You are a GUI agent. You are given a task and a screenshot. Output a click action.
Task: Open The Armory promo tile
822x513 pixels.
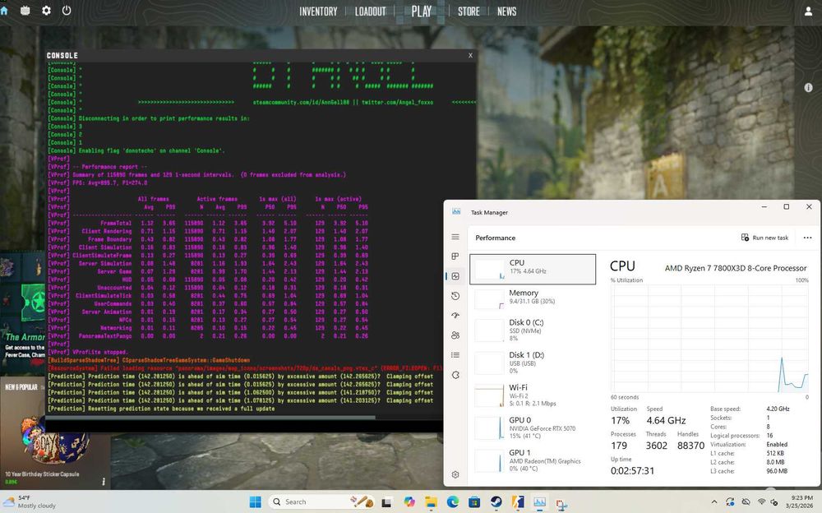tap(22, 313)
